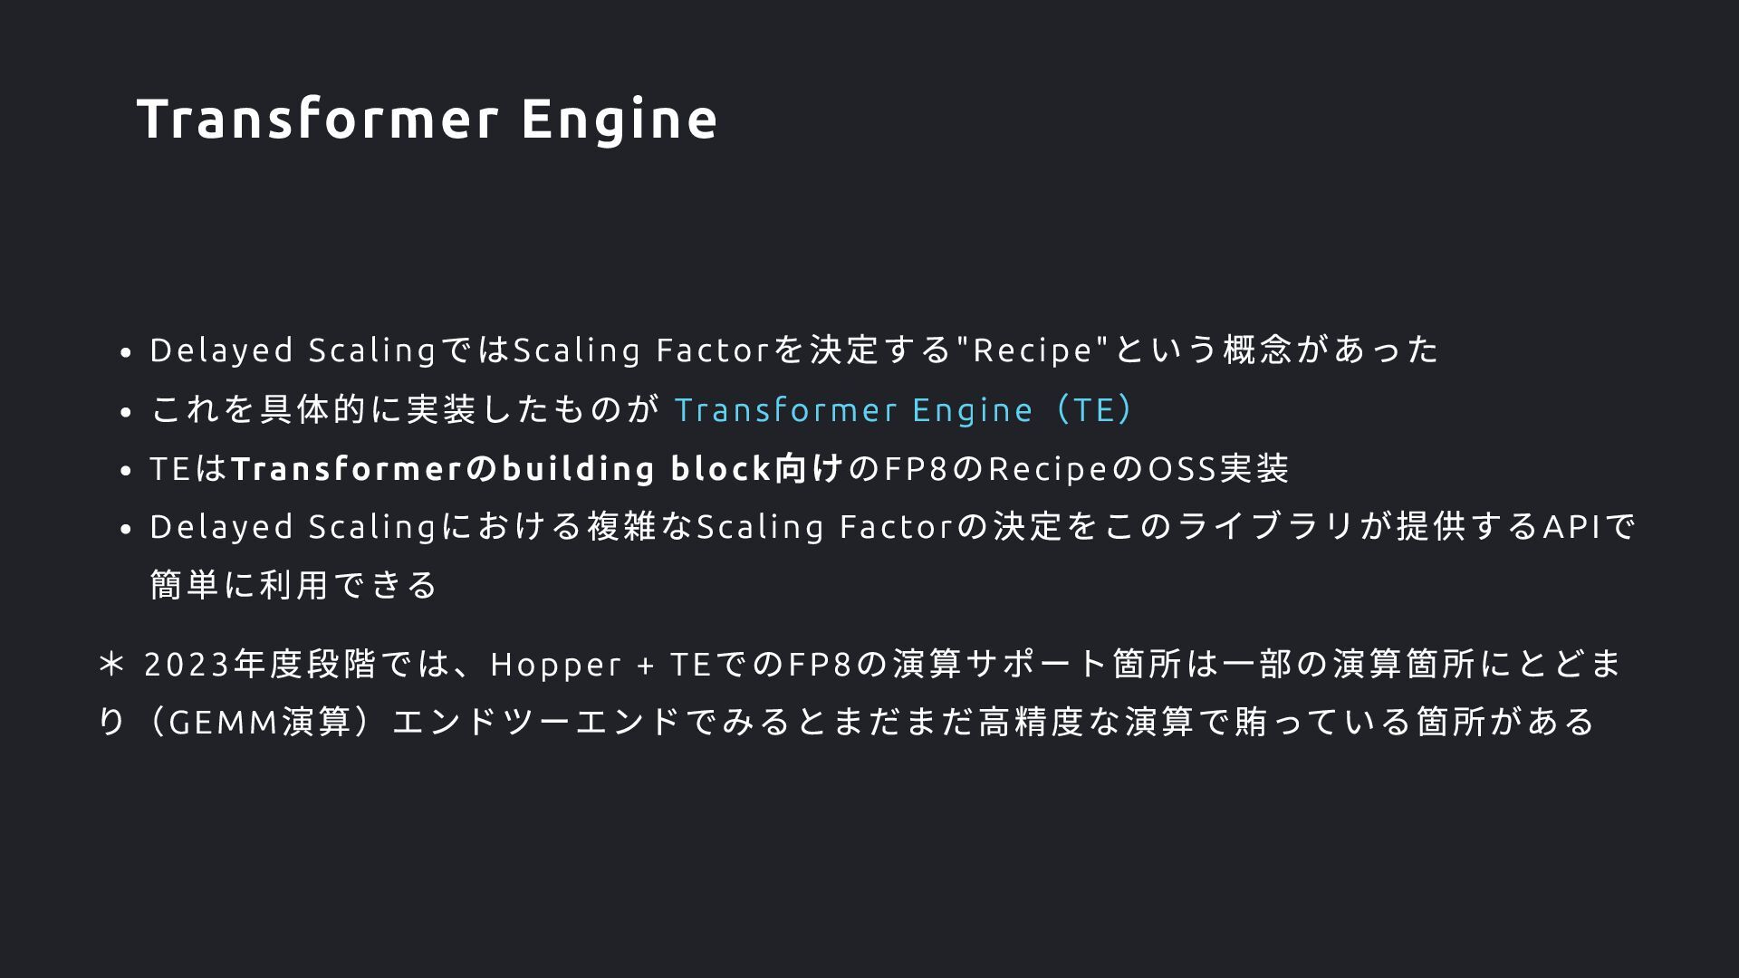Open the Transformer Engine (TE) link
The height and width of the screenshot is (978, 1739).
(903, 409)
